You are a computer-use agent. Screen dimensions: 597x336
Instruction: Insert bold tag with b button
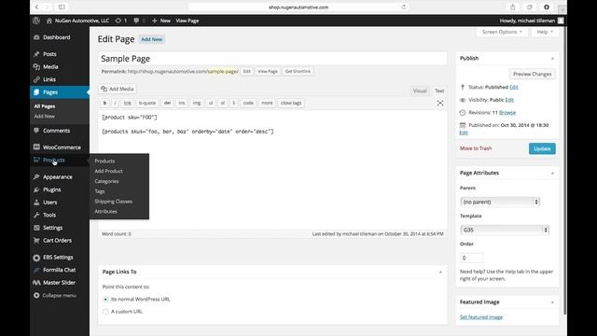tap(104, 103)
